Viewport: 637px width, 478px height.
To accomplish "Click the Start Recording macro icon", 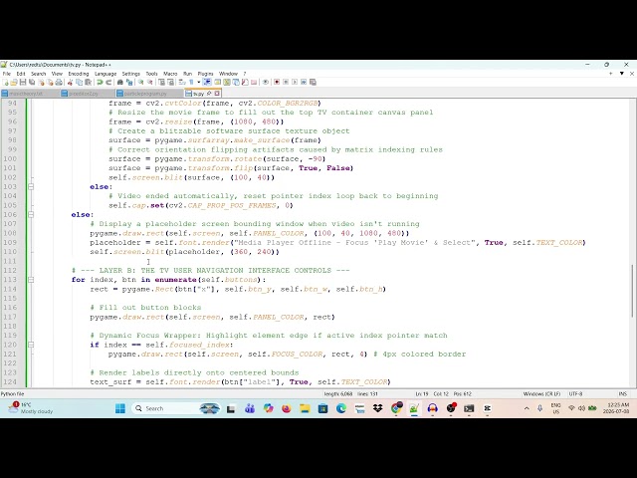I will point(277,82).
